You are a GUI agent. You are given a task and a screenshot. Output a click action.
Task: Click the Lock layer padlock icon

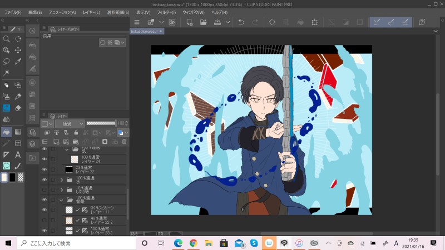click(x=76, y=132)
